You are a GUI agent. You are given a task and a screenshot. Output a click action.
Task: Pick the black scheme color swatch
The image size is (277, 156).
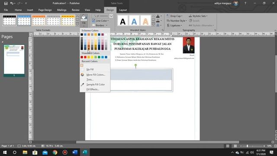(x=82, y=35)
